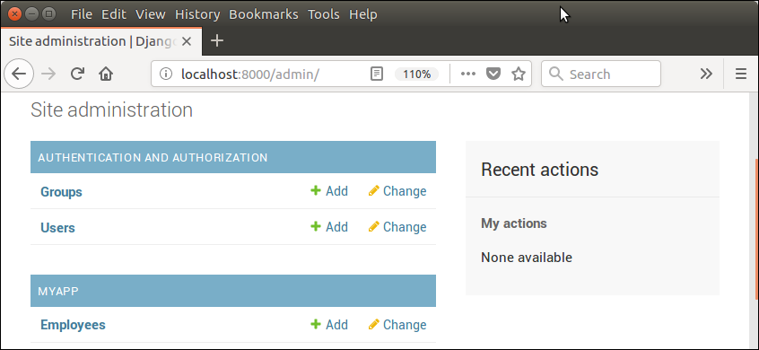Reload the page with refresh icon

tap(77, 74)
